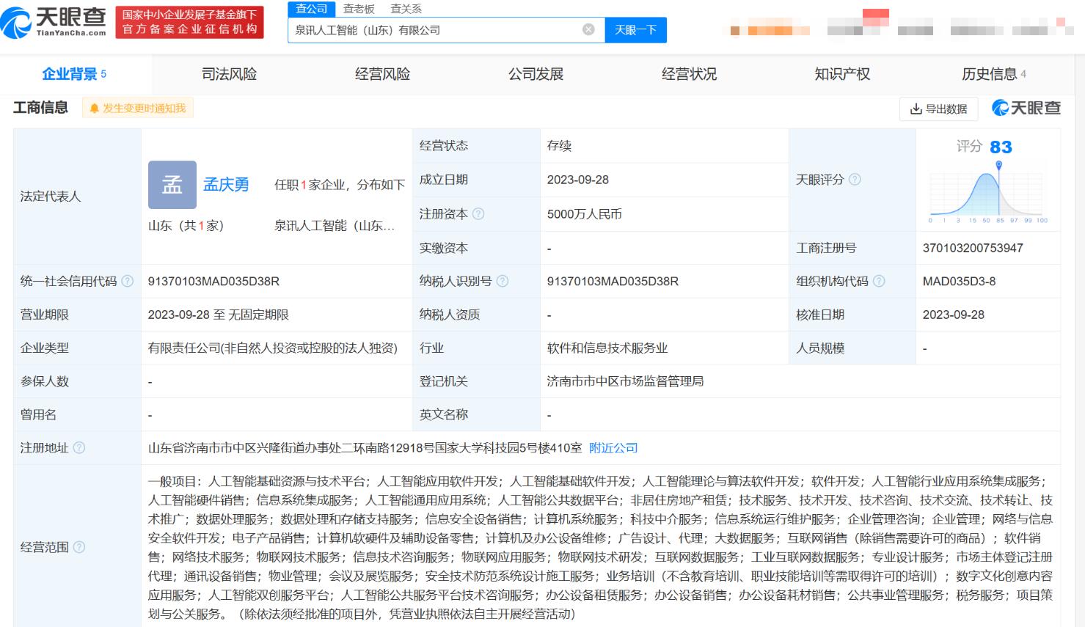Click the bell icon on 发生变更时通知我
This screenshot has width=1085, height=627.
(94, 107)
